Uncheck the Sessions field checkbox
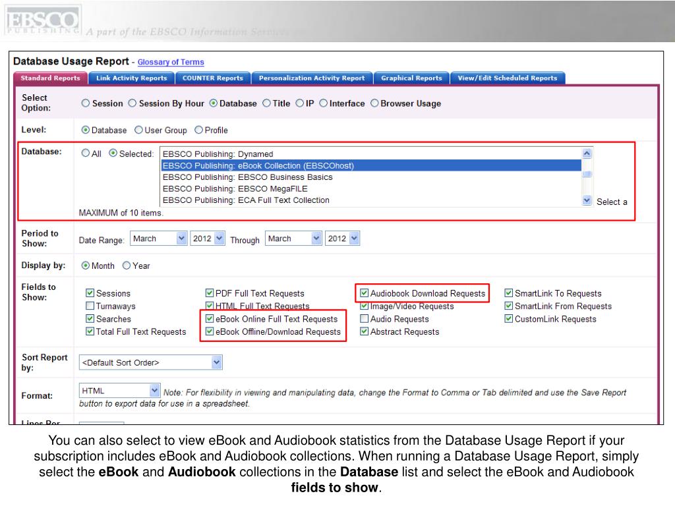 coord(90,293)
